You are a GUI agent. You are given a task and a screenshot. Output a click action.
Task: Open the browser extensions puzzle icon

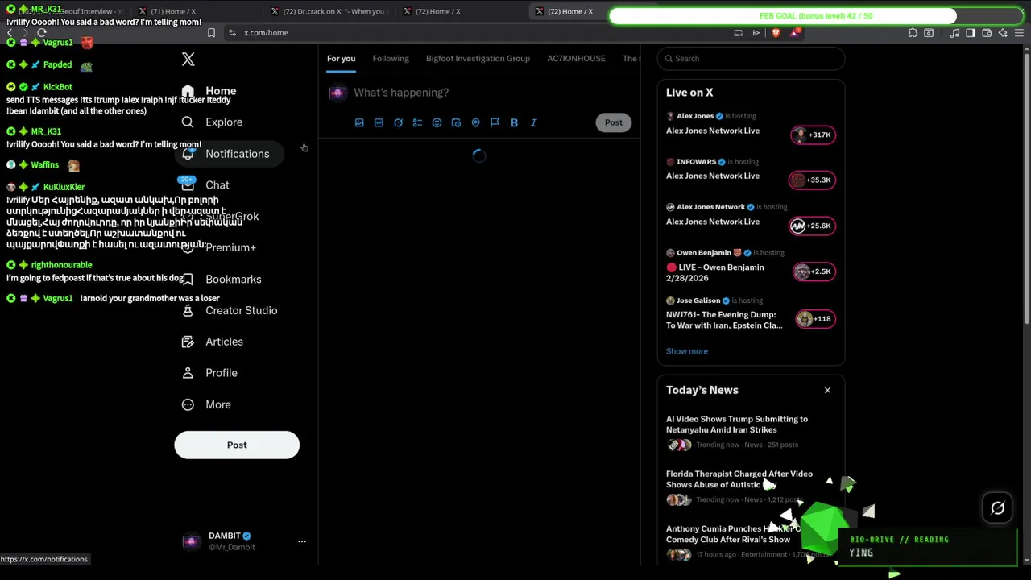click(913, 33)
